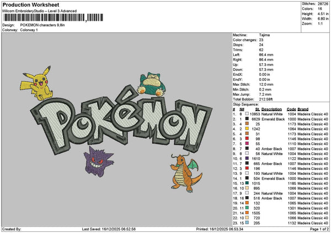Select Emerald Black description in stop row 14
Viewport: 331px width, 233px height.
click(x=273, y=179)
